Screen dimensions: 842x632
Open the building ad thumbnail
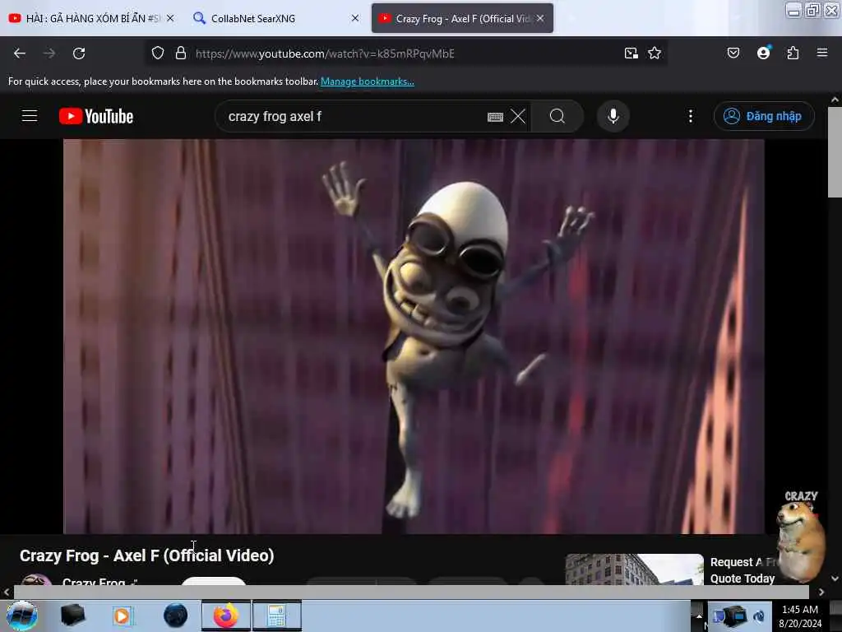click(634, 569)
